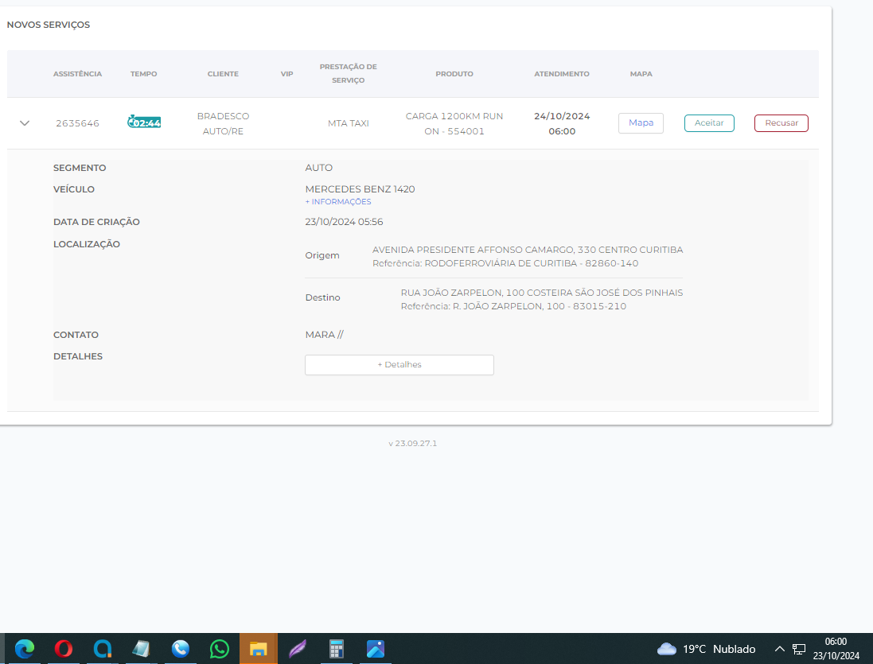Viewport: 873px width, 664px height.
Task: Open the notepad app in taskbar
Action: coord(142,649)
